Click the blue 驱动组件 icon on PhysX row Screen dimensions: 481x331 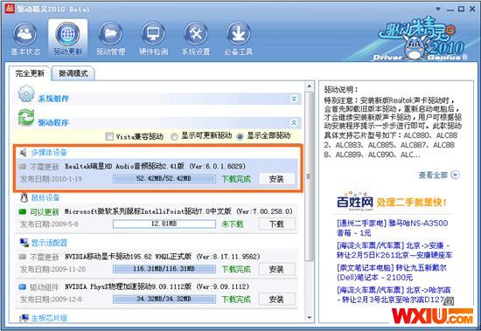pyautogui.click(x=23, y=286)
